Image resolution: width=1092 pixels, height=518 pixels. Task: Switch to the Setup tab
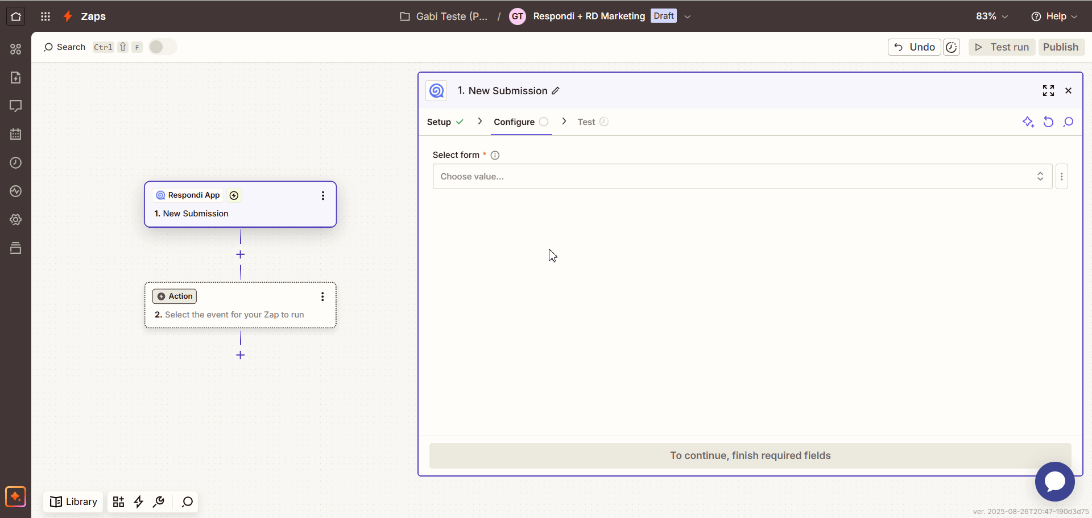[x=445, y=122]
